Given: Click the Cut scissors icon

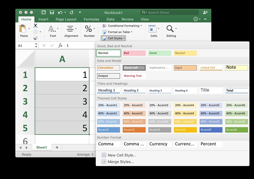Looking at the screenshot, I should pos(36,26).
